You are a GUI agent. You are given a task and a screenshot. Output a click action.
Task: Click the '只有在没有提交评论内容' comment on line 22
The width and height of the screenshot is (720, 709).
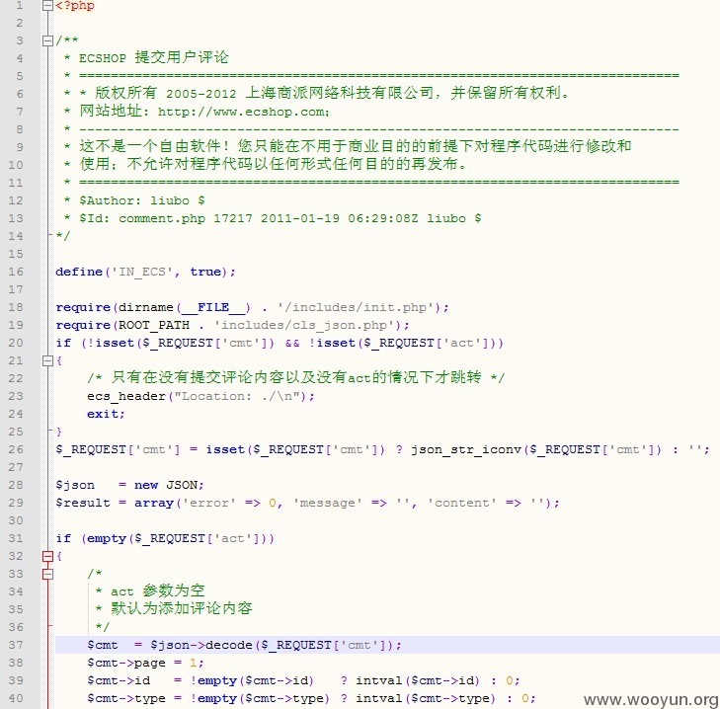coord(296,378)
